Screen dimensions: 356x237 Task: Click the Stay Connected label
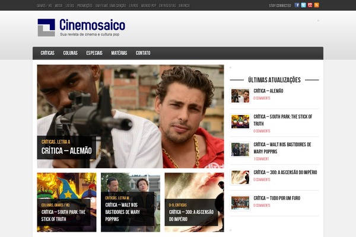[280, 6]
